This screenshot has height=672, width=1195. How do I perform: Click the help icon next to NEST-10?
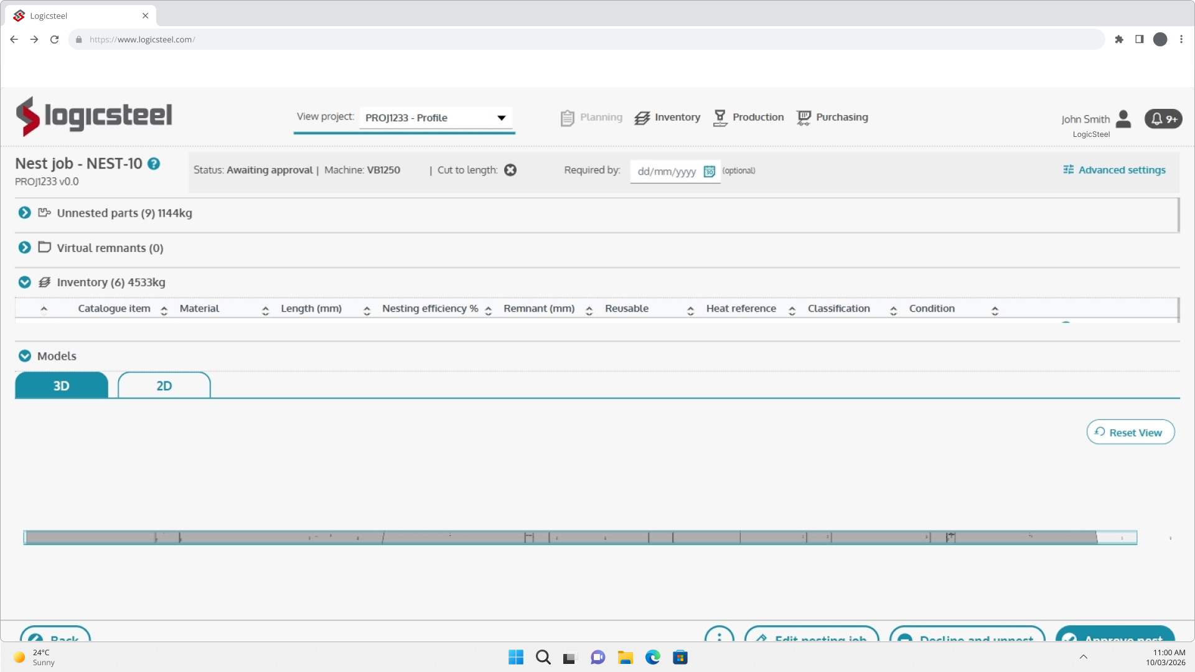click(x=154, y=164)
